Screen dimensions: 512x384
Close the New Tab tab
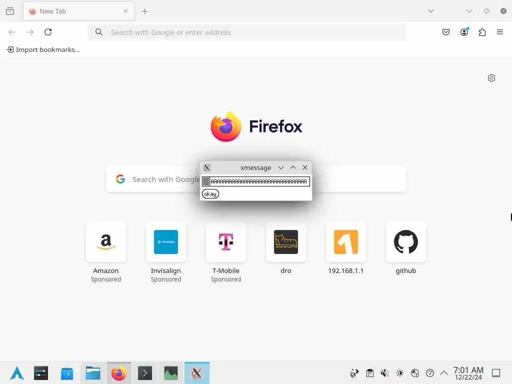click(x=125, y=11)
